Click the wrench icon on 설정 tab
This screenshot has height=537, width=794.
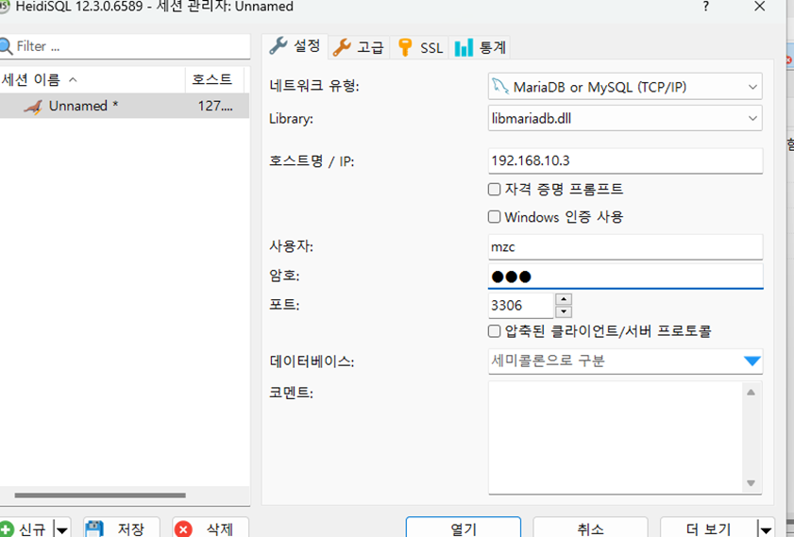coord(279,46)
